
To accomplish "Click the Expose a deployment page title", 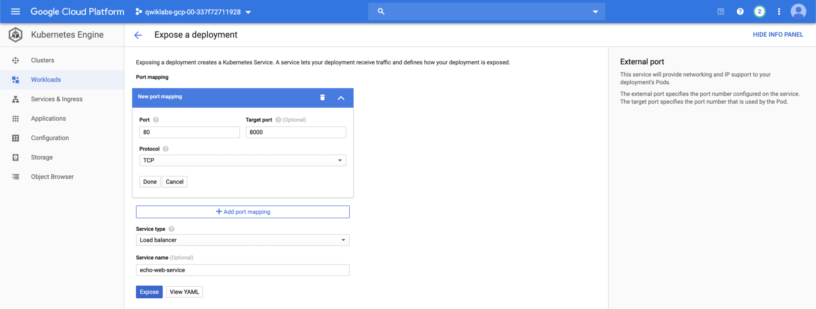I will click(x=196, y=35).
